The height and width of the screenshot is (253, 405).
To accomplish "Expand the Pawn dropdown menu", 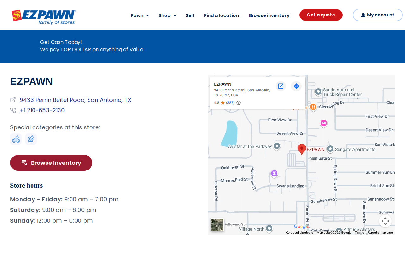I will point(140,15).
